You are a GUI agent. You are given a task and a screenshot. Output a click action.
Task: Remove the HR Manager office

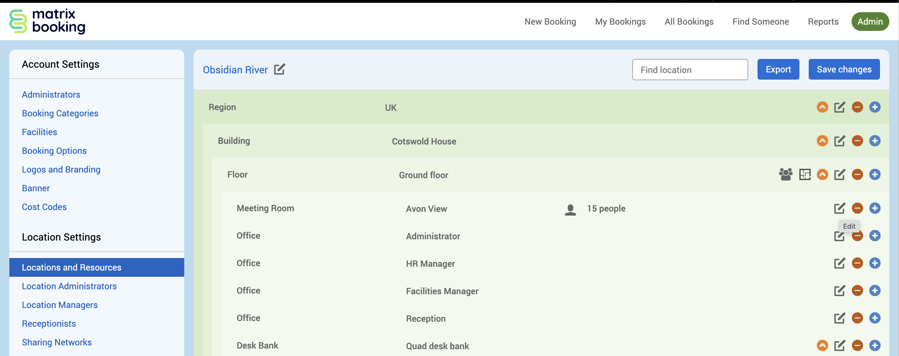click(857, 263)
